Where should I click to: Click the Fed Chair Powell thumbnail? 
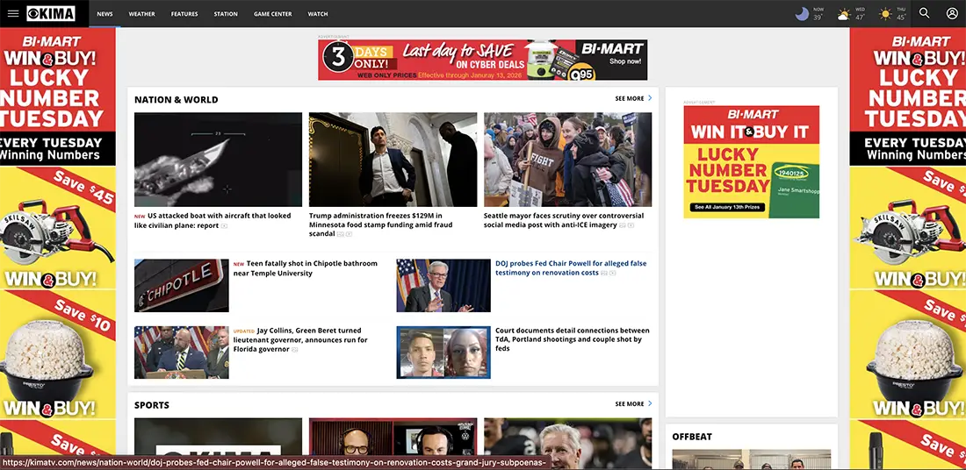pyautogui.click(x=443, y=286)
